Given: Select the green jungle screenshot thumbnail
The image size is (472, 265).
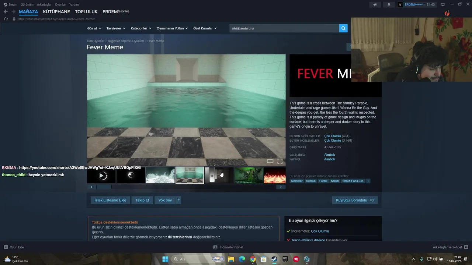Looking at the screenshot, I should pos(249,176).
